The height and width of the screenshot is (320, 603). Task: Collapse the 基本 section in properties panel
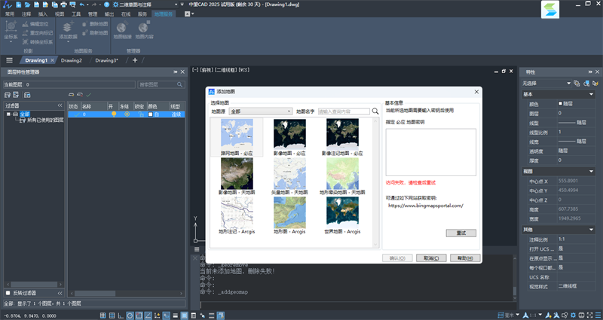click(591, 95)
